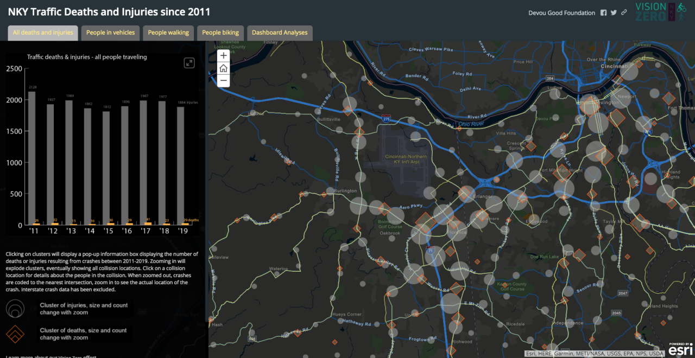Click the 'Vision Zero effort' hyperlink at bottom
This screenshot has height=358, width=695.
click(x=68, y=356)
